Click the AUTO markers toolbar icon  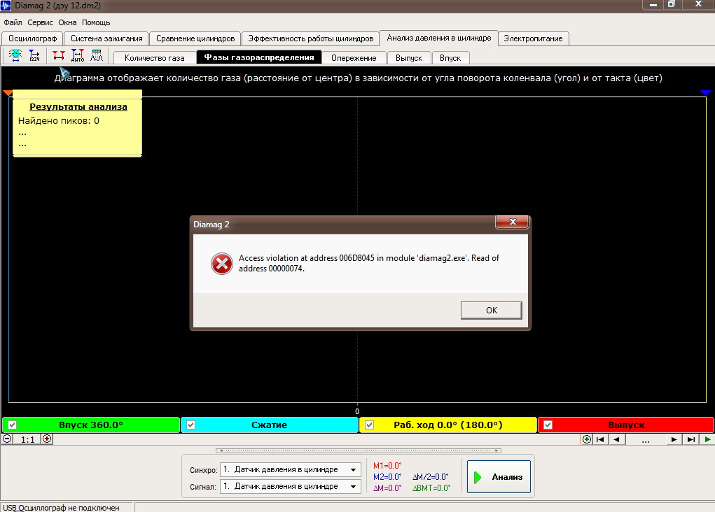pyautogui.click(x=78, y=55)
